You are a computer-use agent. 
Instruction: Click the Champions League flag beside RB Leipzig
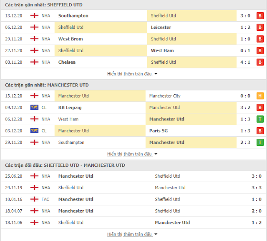pyautogui.click(x=34, y=108)
